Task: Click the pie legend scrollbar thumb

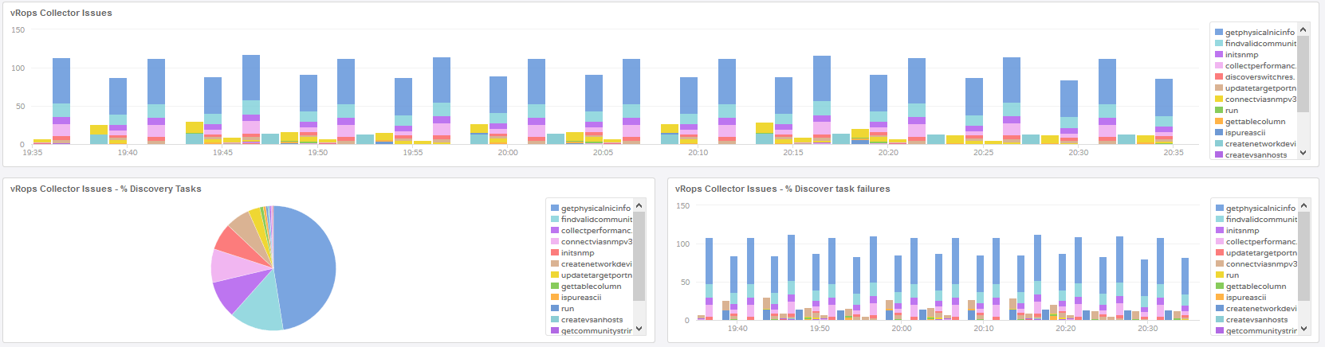Action: pyautogui.click(x=639, y=256)
